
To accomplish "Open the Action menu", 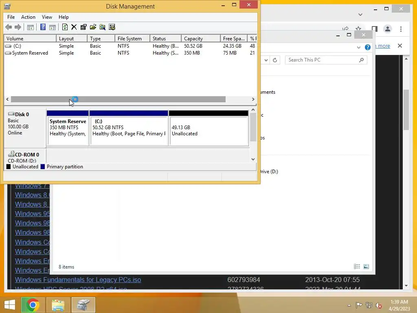I will point(28,17).
